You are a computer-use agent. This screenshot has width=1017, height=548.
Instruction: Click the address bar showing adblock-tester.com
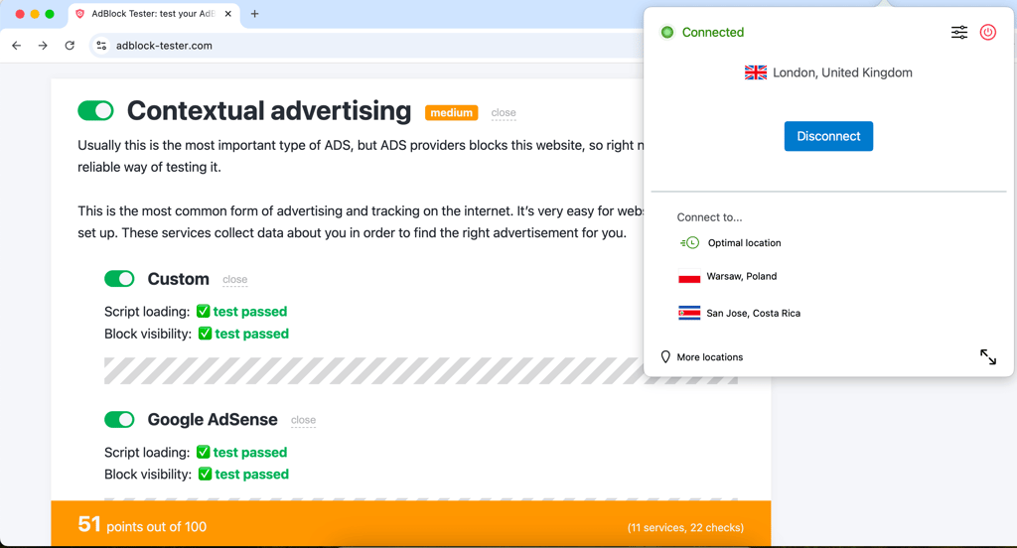tap(366, 46)
